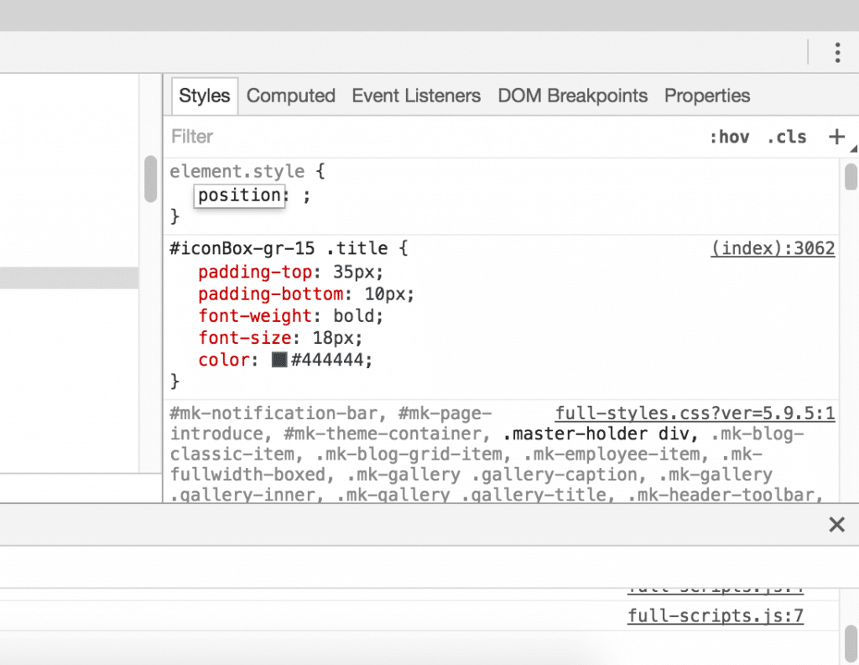Toggle the :hov element state pane
859x665 pixels.
click(x=729, y=136)
